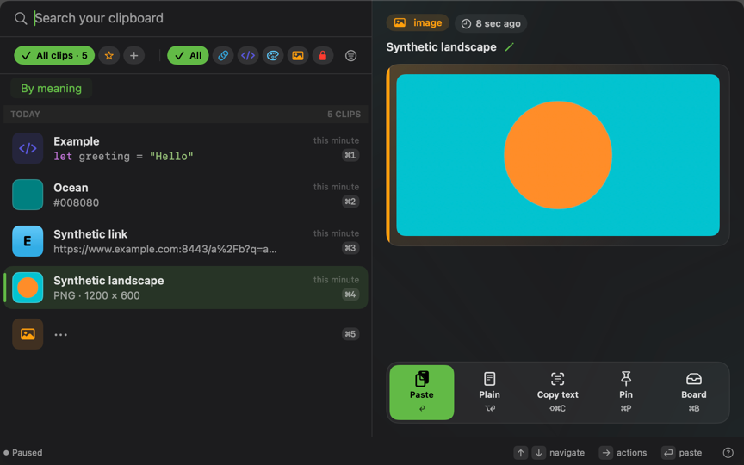Filter clips by links type
The image size is (744, 465).
tap(223, 55)
